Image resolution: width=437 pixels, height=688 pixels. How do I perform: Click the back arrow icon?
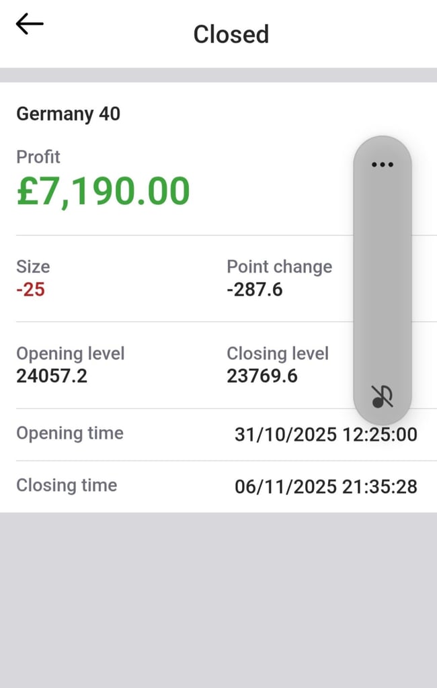tap(28, 24)
